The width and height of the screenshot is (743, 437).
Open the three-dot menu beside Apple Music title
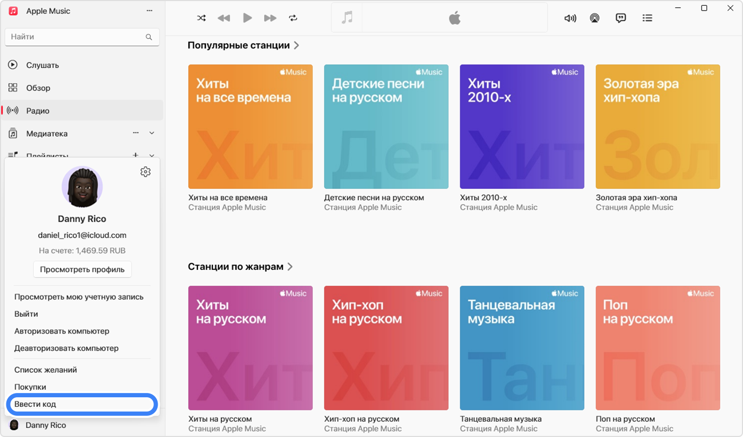[x=150, y=11]
